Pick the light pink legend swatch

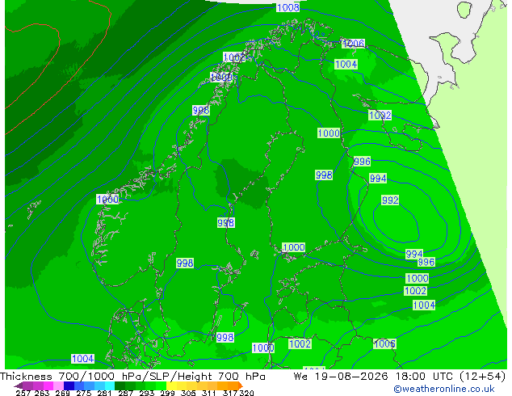(58, 385)
